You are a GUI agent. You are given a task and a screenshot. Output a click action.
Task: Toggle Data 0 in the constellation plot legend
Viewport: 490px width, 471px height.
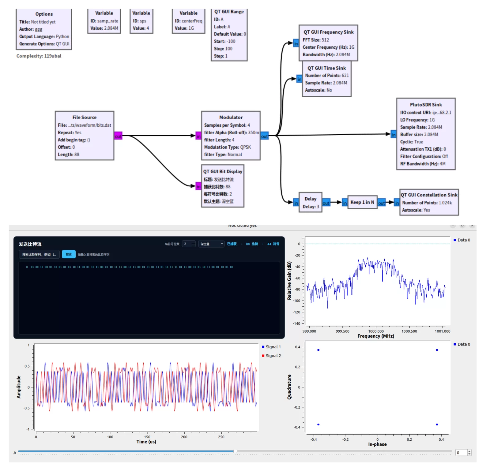(x=462, y=344)
